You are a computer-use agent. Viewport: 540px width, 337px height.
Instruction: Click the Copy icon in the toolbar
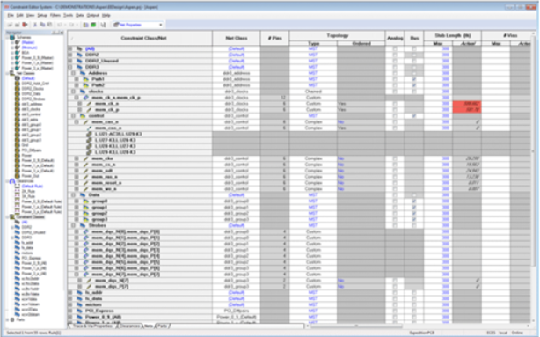(x=42, y=25)
